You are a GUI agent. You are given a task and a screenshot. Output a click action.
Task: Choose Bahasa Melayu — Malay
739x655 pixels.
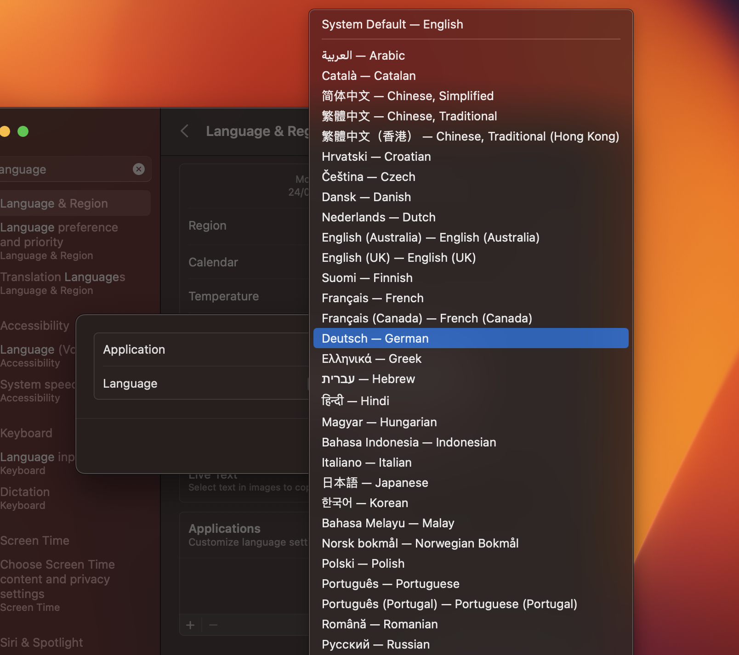(x=471, y=523)
